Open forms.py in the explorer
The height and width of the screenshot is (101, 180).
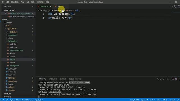[x=12, y=78]
